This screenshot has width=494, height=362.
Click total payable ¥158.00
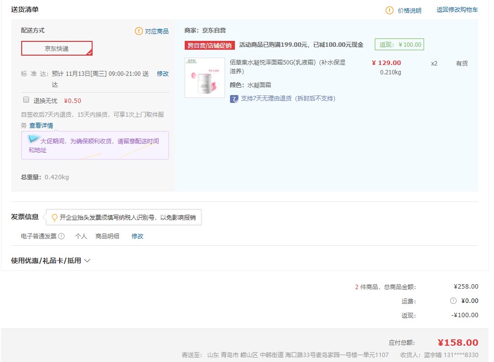coord(458,342)
